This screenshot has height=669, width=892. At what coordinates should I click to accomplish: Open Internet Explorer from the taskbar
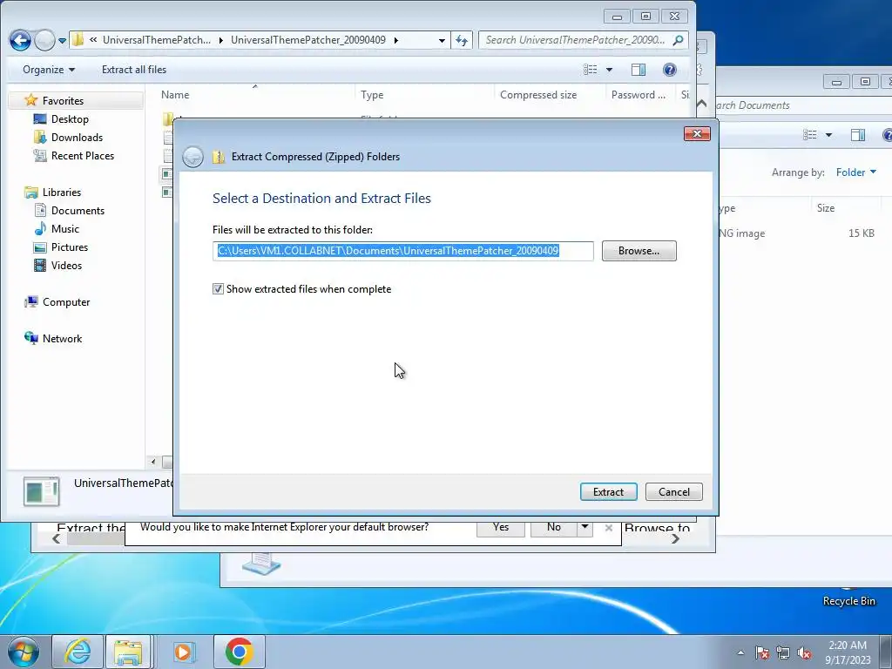tap(78, 652)
